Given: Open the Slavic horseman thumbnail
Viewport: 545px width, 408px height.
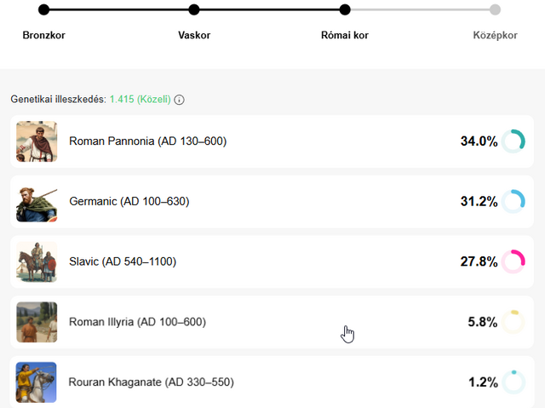Looking at the screenshot, I should click(x=37, y=261).
